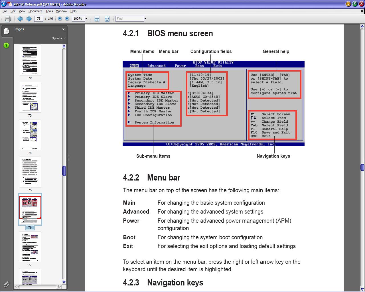Restore the Adobe Reader window size
365x292 pixels.
tap(354, 4)
